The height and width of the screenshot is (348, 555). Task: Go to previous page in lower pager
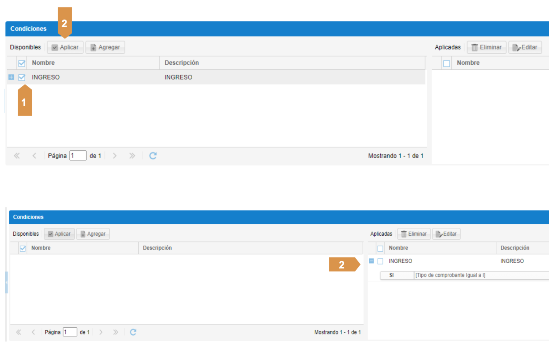click(x=33, y=332)
